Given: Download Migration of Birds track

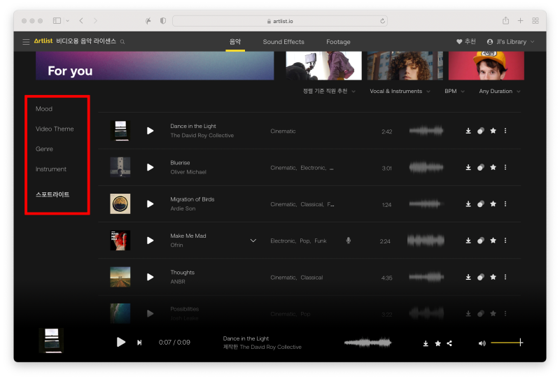Looking at the screenshot, I should click(468, 204).
